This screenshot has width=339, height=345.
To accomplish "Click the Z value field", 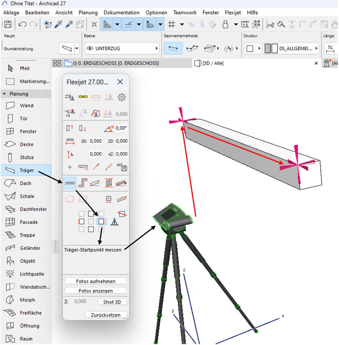I will tap(80, 302).
